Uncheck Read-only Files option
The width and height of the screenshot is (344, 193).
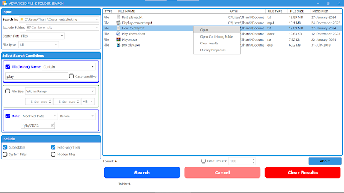click(x=53, y=147)
